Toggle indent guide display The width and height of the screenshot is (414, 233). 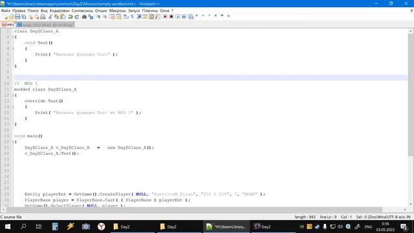tap(138, 17)
